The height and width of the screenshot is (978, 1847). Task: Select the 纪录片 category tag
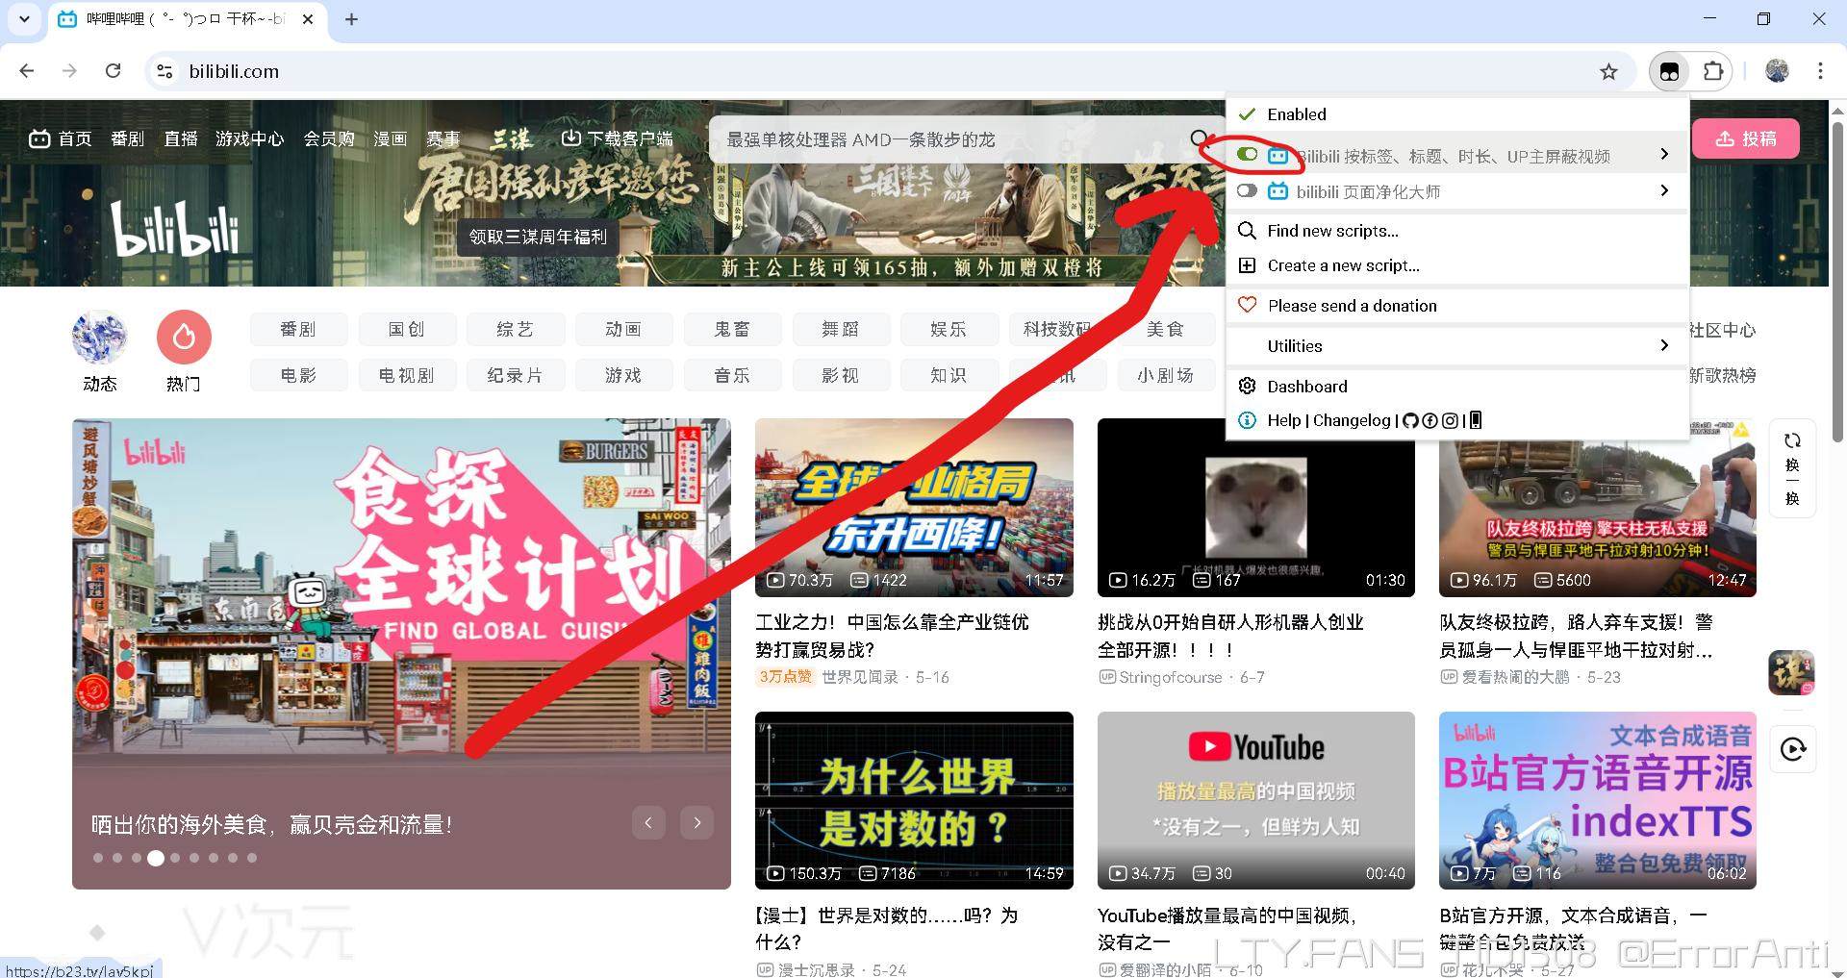coord(516,375)
